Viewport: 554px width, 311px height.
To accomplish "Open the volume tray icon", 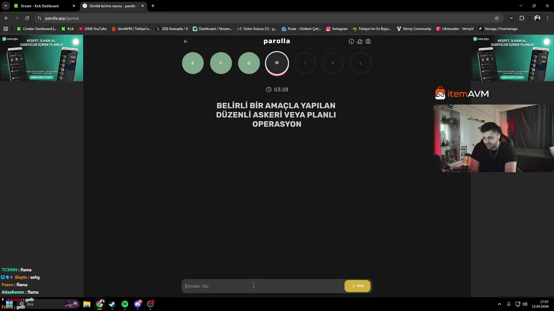I will tap(525, 304).
